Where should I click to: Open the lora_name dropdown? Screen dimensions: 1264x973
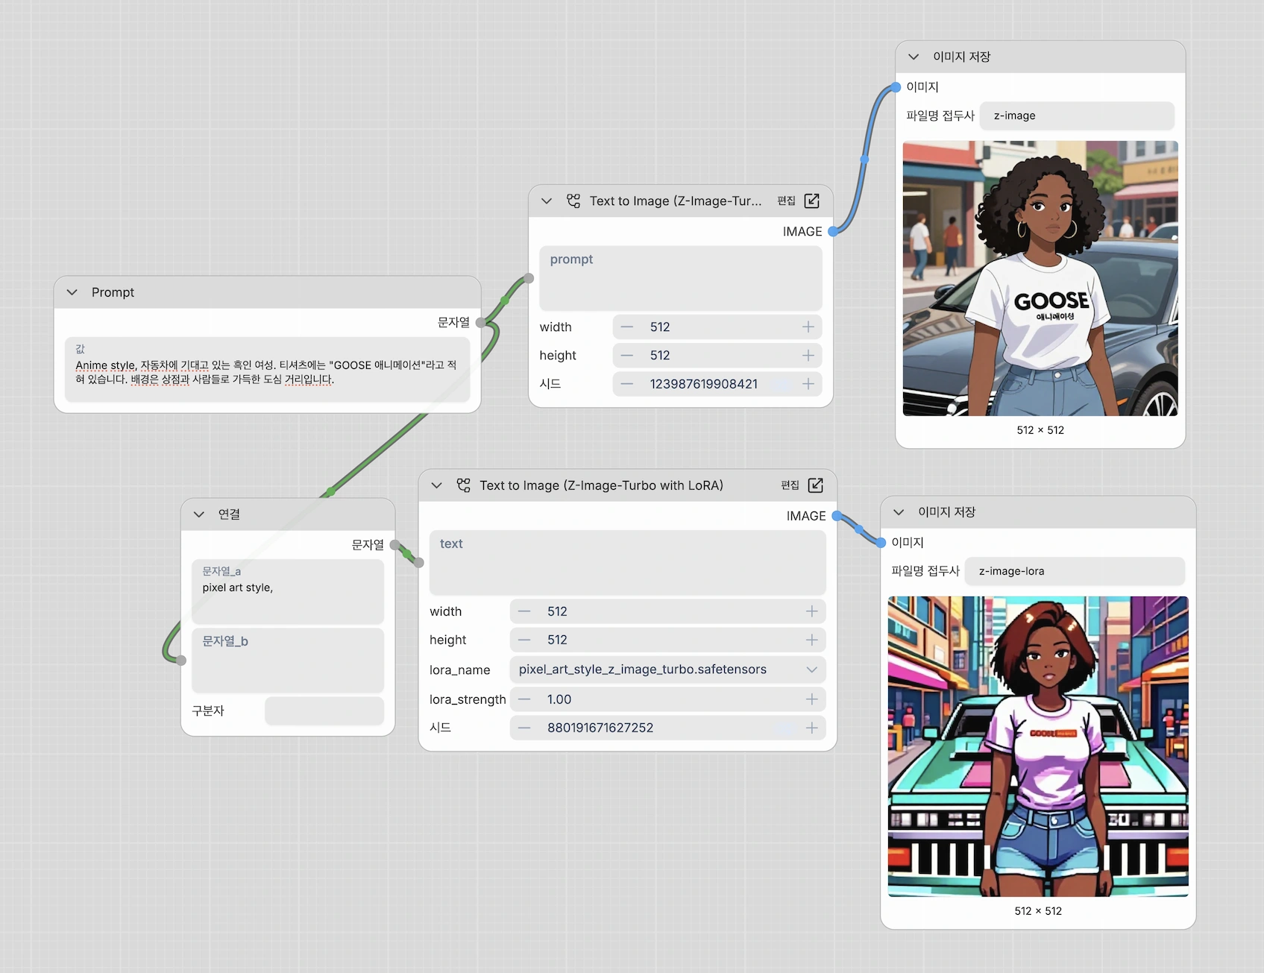point(667,670)
